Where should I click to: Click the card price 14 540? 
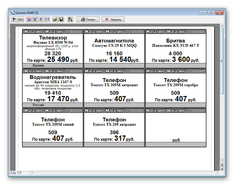coord(120,59)
